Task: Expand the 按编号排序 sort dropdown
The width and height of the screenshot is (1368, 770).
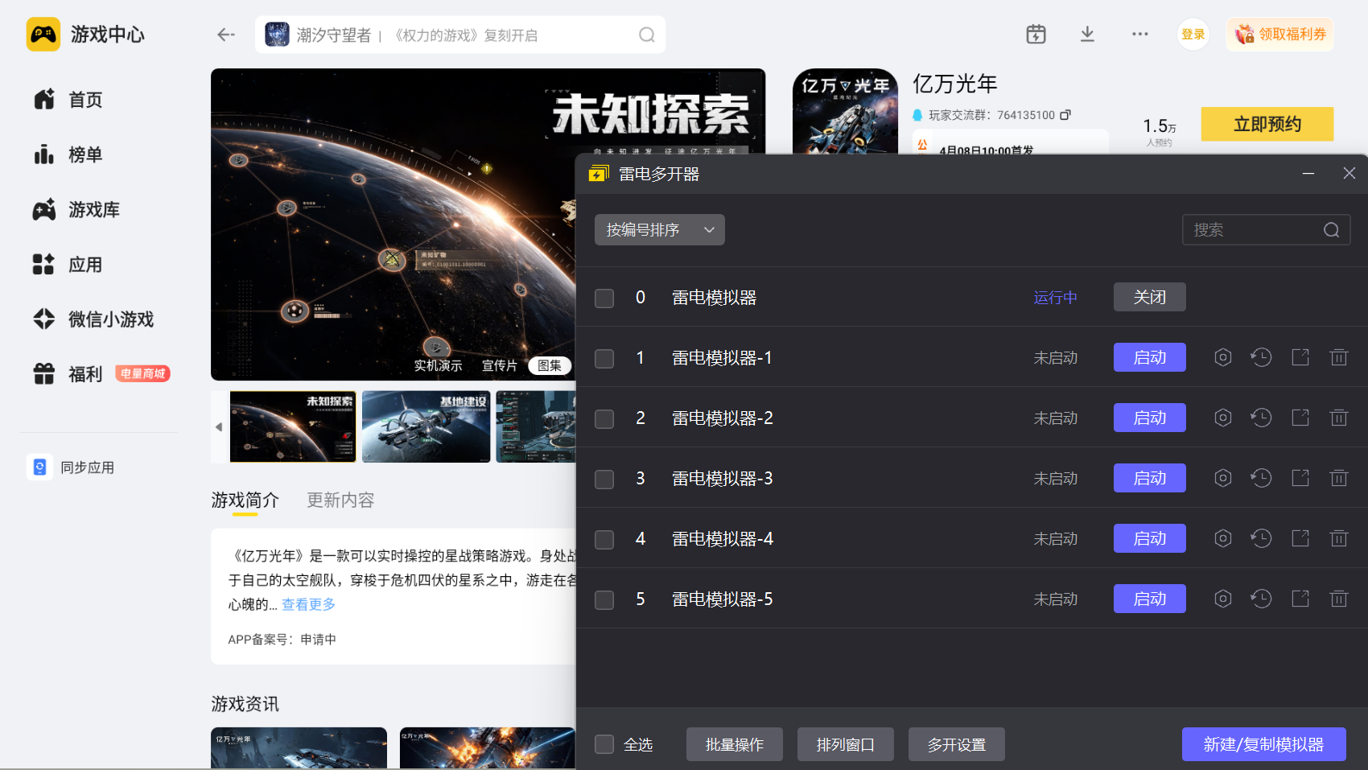Action: click(x=659, y=230)
